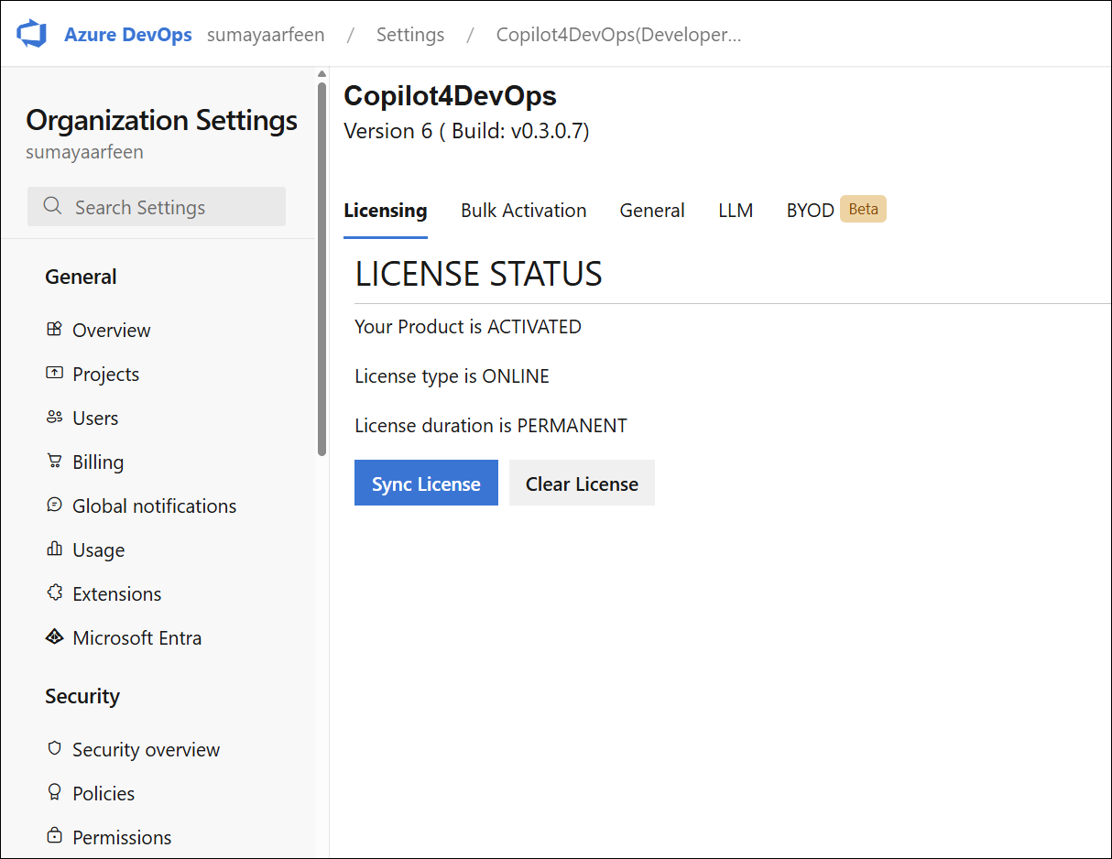1112x859 pixels.
Task: Open the BYOD tab
Action: click(811, 211)
